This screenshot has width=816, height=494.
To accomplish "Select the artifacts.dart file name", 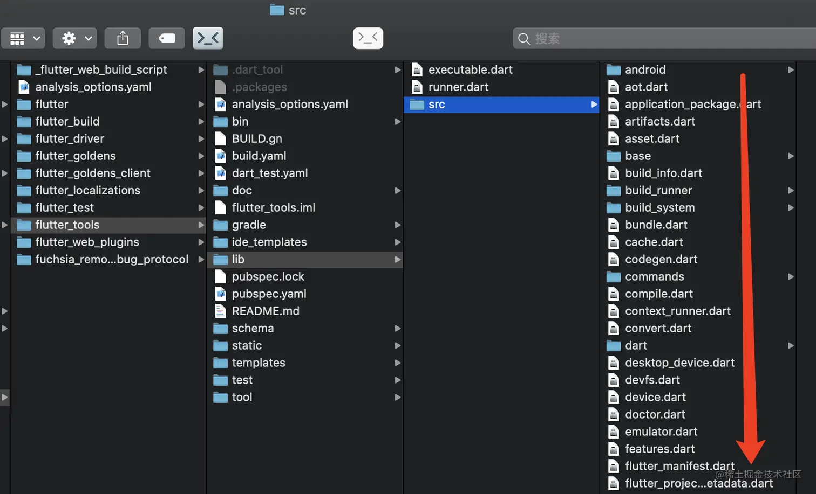I will tap(660, 122).
